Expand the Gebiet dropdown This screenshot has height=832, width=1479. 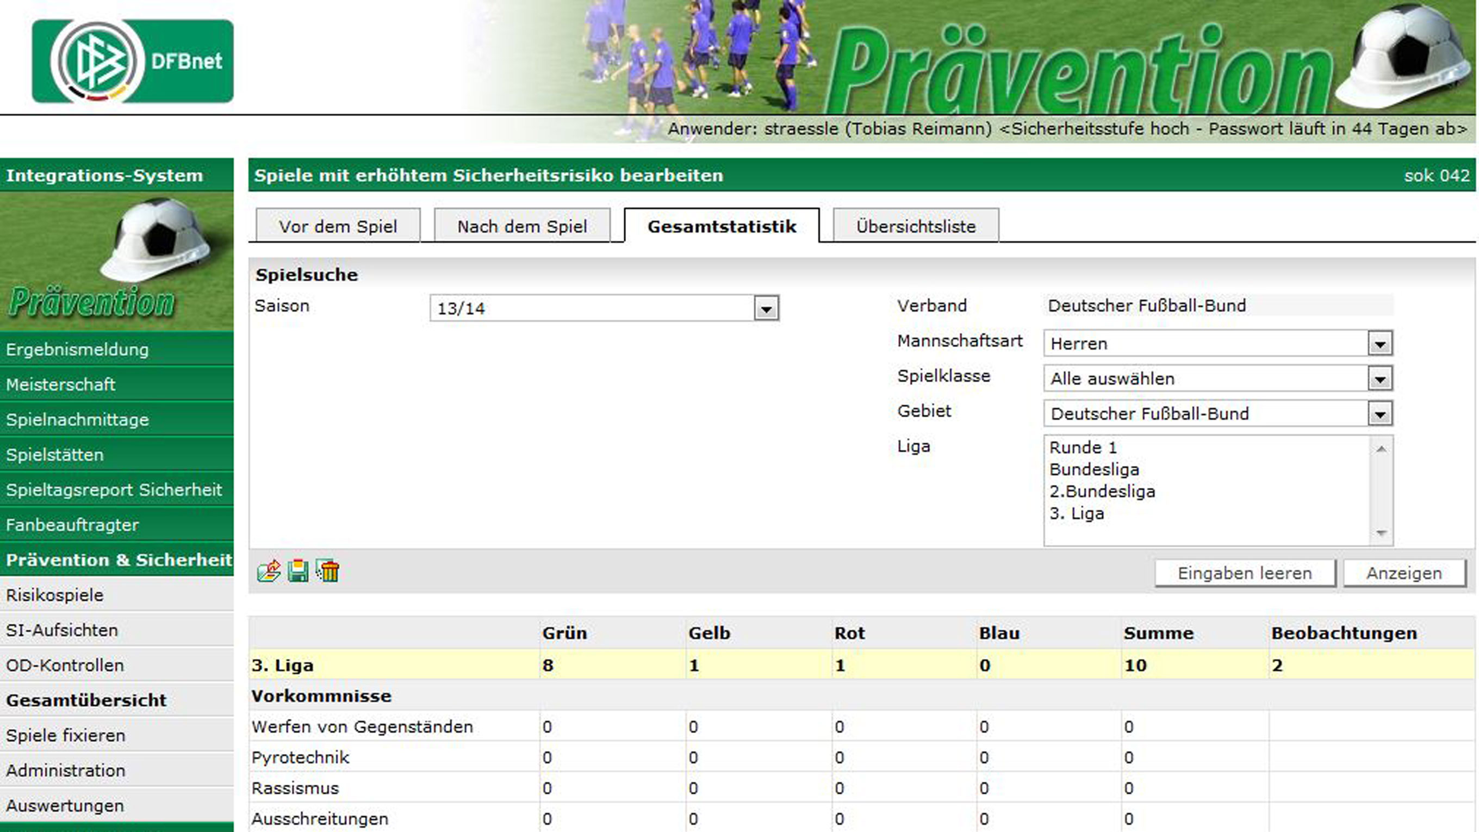1379,414
